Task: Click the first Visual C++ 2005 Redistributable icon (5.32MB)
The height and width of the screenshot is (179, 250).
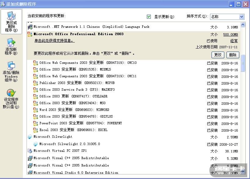Action: pyautogui.click(x=30, y=158)
